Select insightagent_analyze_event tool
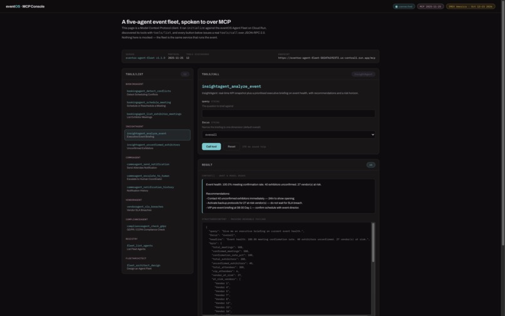This screenshot has width=505, height=316. point(157,135)
